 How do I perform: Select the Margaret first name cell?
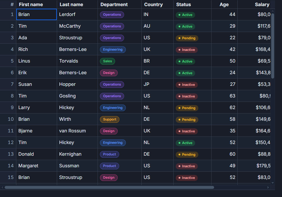[x=36, y=166]
